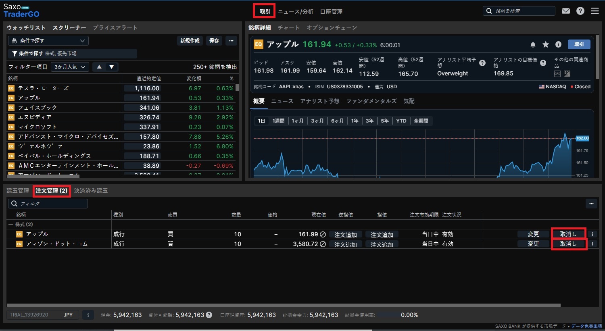Screen dimensions: 605x331
Task: Click EQ icon beside Apple order
Action: (19, 234)
